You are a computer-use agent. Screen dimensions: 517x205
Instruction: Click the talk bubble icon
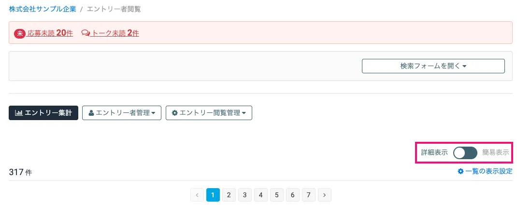click(x=86, y=33)
